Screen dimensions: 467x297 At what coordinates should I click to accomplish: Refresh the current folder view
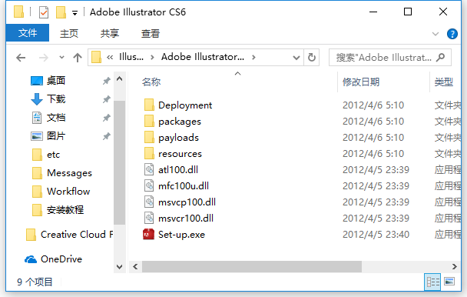tap(312, 57)
